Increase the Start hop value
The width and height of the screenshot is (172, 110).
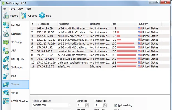(x=87, y=104)
